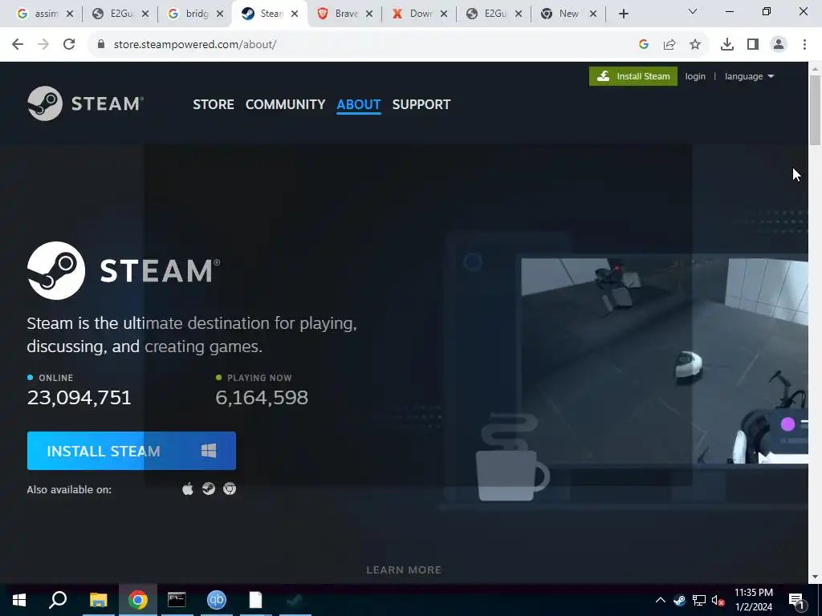Click the Google icon in address bar
Screen dimensions: 822x616
point(644,45)
